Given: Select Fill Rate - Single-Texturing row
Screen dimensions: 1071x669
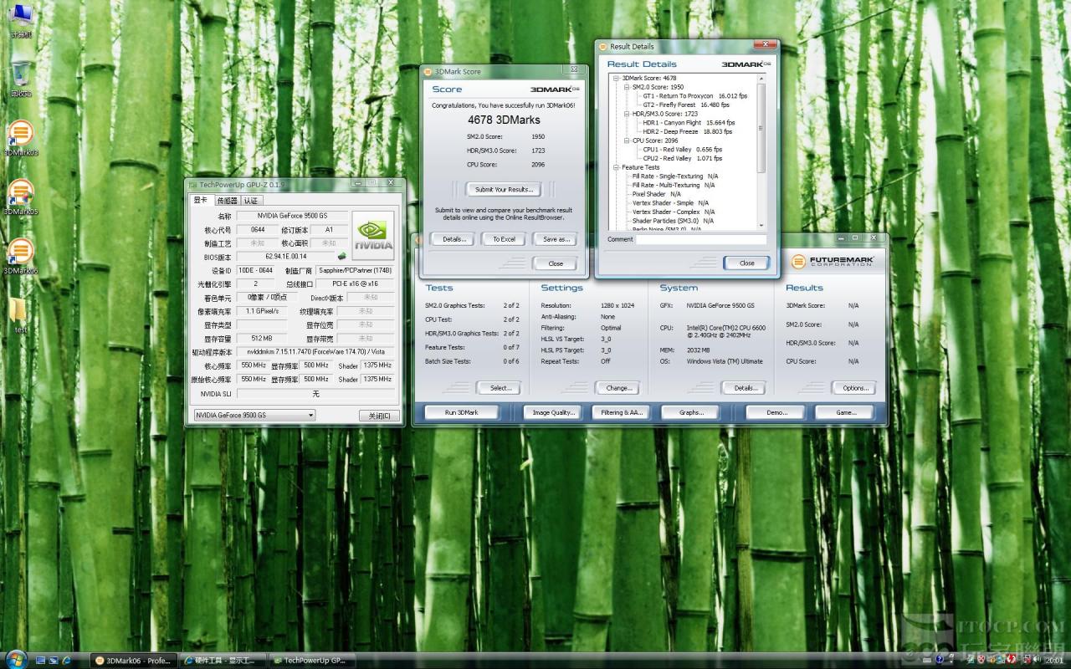Looking at the screenshot, I should pos(675,176).
